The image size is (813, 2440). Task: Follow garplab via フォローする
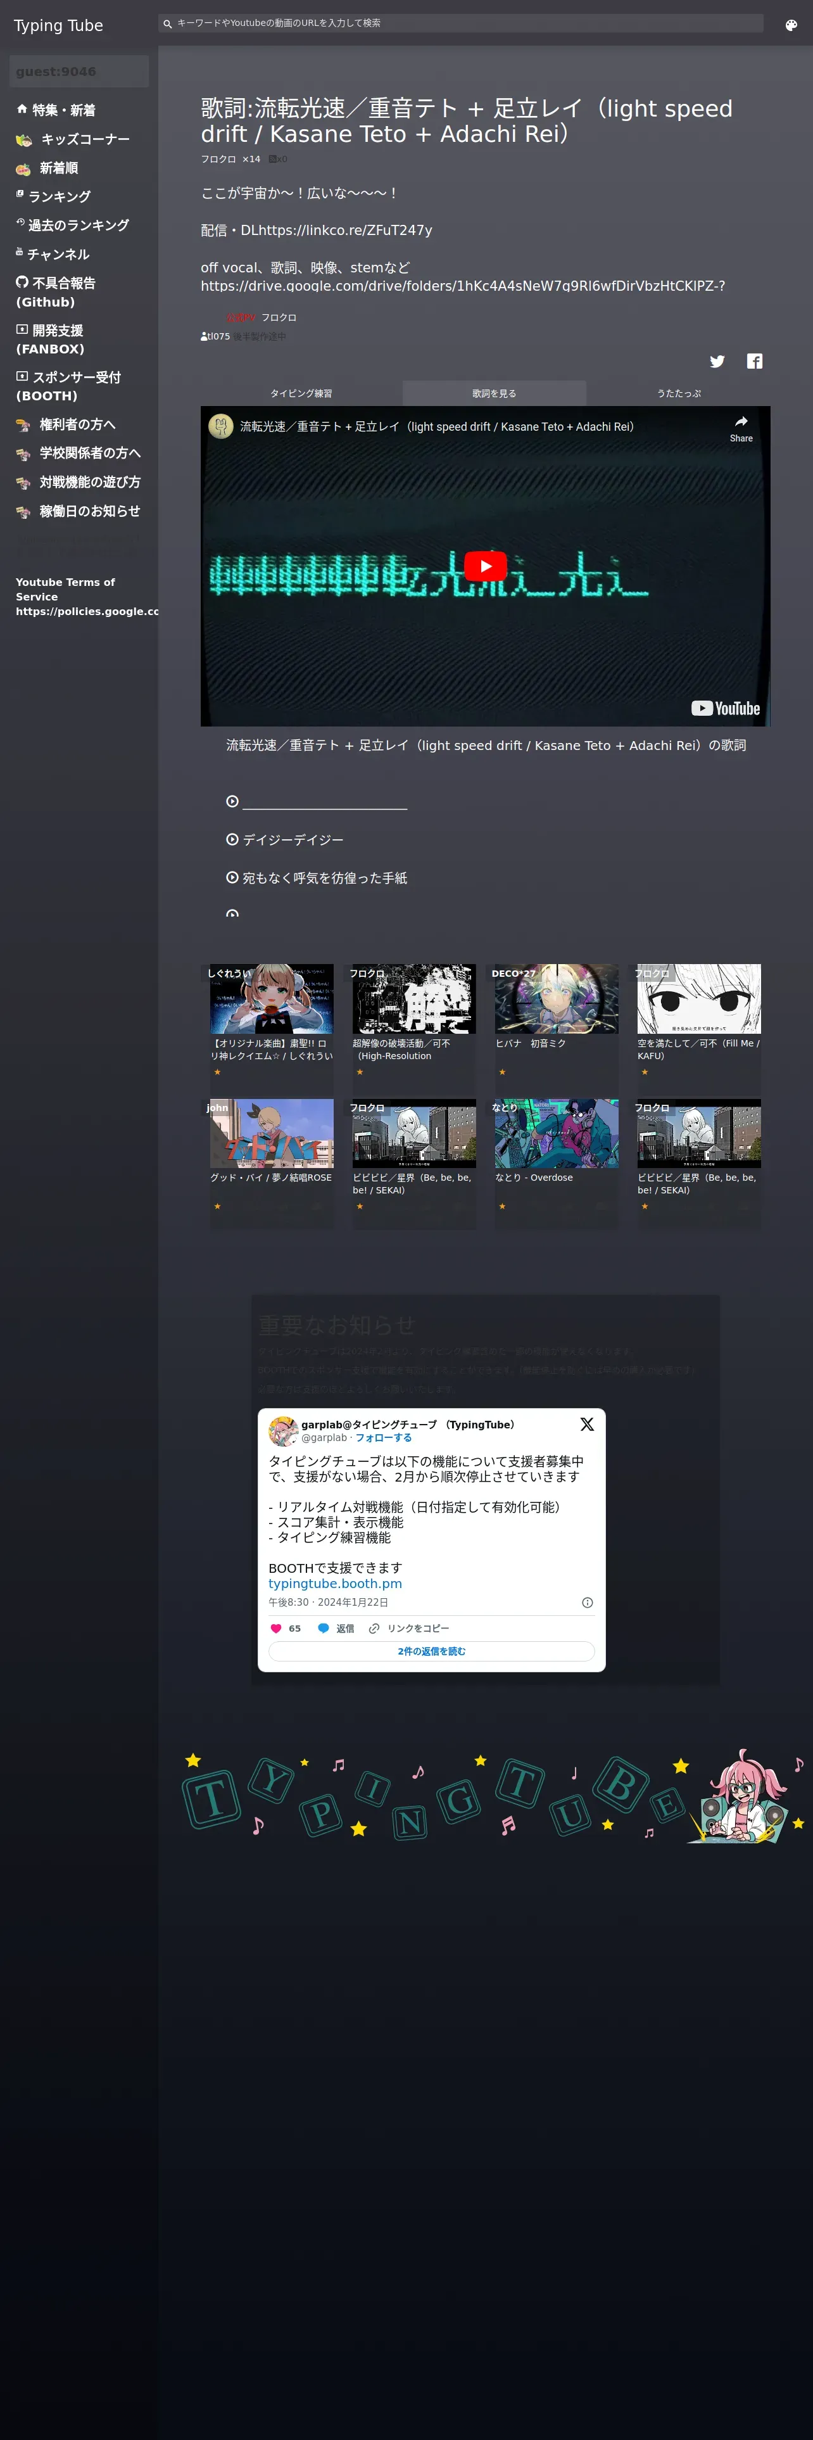[383, 1438]
